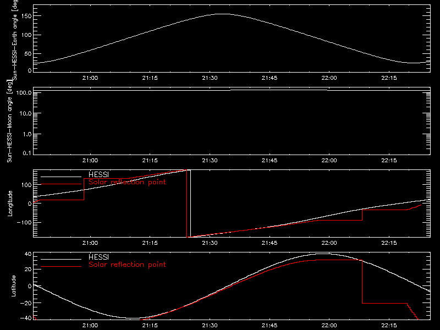This screenshot has height=330, width=440.
Task: Select the 22:15 label under the Earth angle plot
Action: [x=389, y=78]
